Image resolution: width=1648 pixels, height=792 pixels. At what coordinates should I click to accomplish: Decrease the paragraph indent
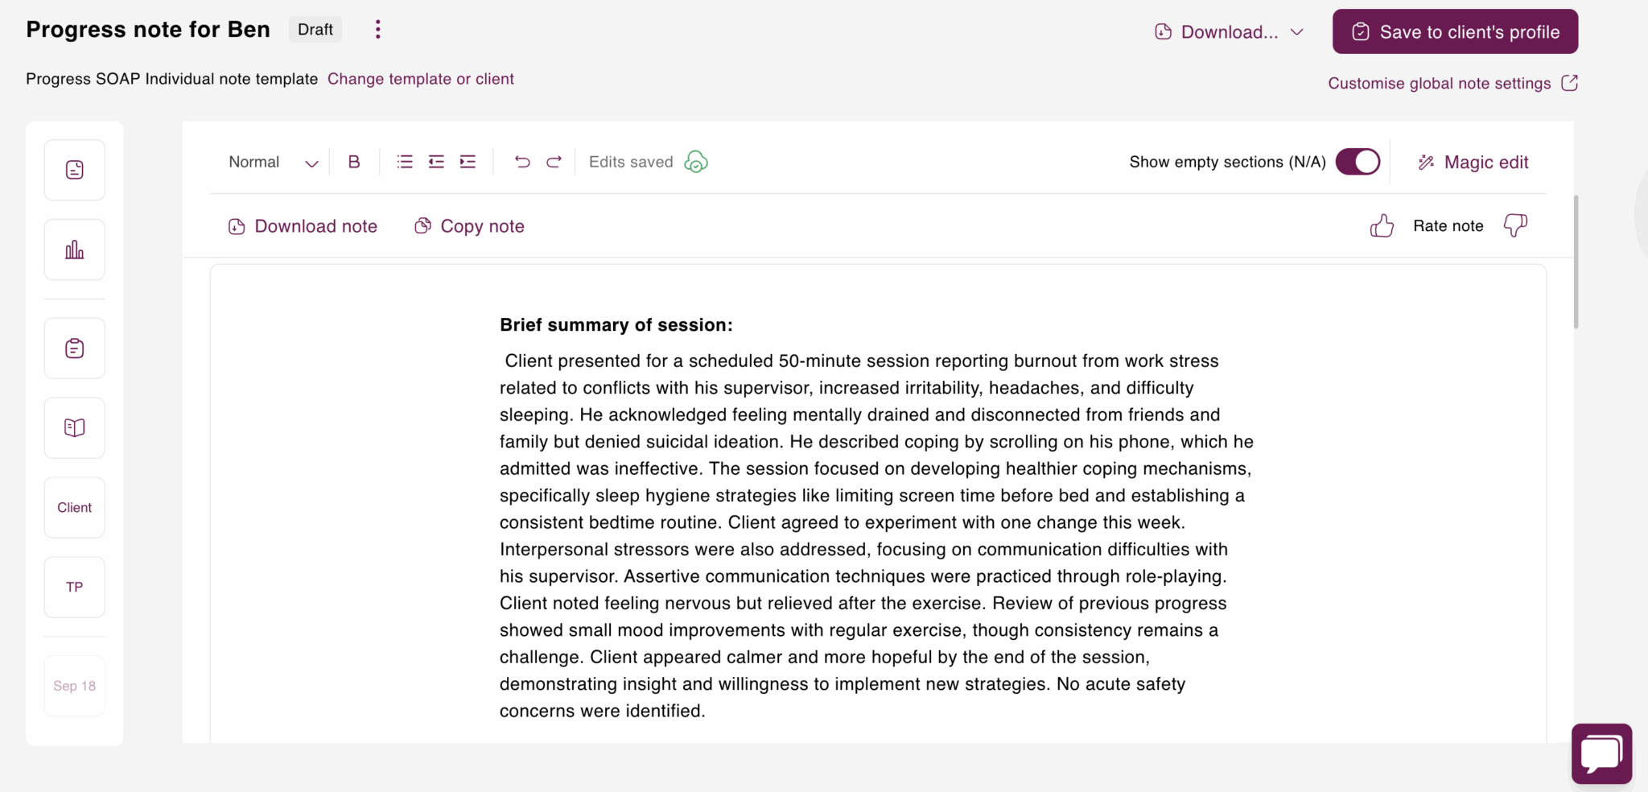pos(435,161)
